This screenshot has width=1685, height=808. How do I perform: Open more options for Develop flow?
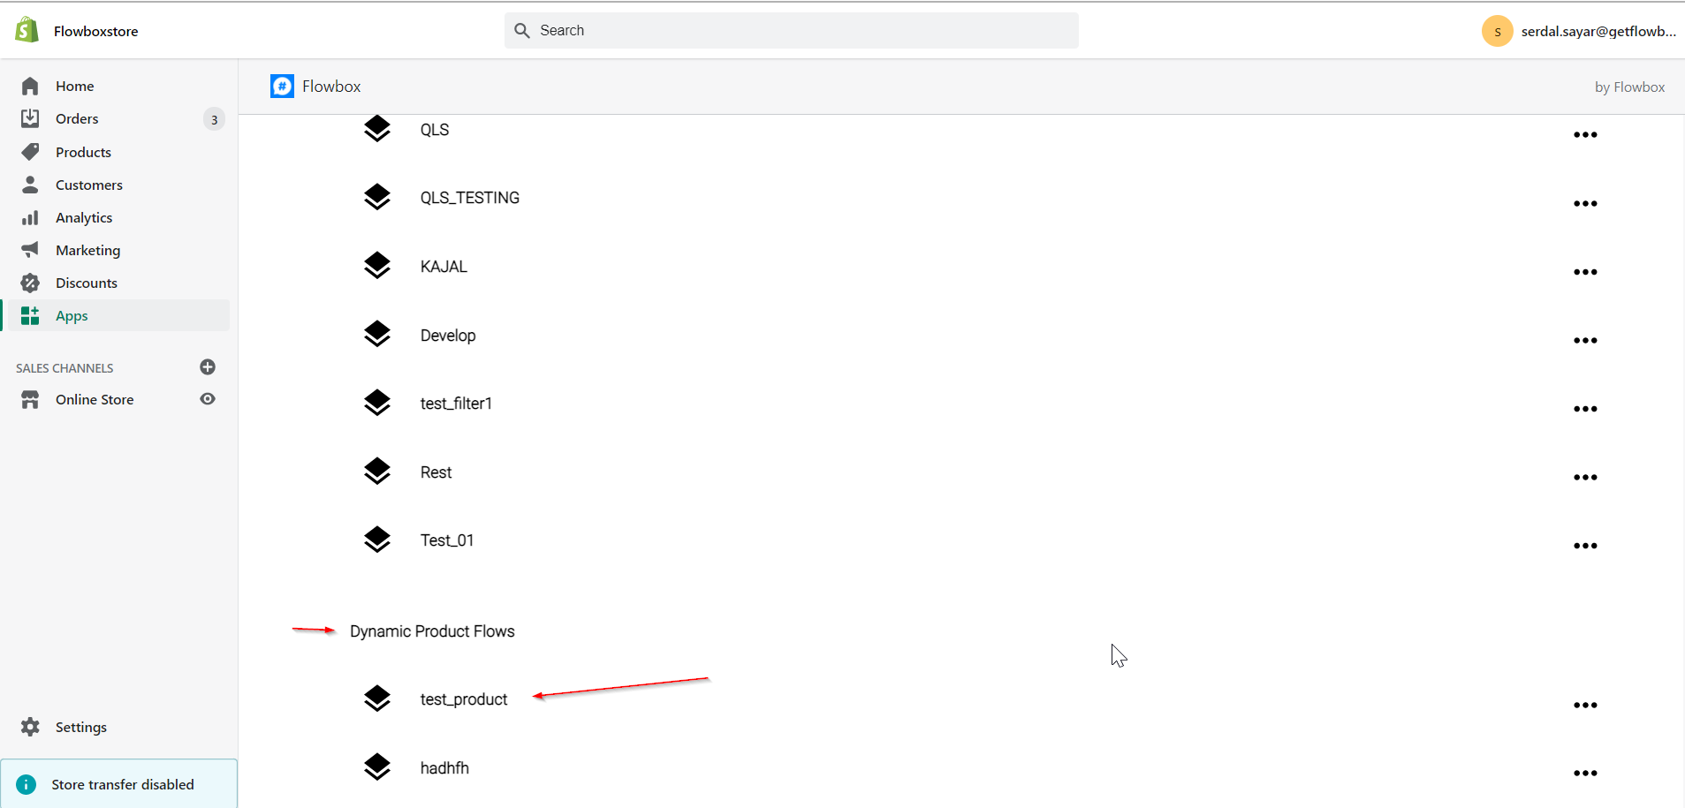(x=1585, y=341)
